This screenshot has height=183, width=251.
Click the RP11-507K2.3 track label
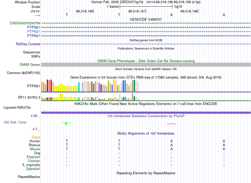coord(29,97)
